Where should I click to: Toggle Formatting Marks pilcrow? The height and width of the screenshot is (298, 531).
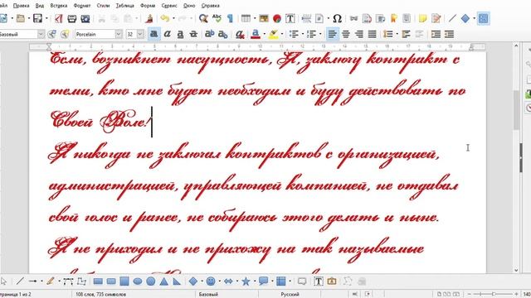[x=230, y=18]
